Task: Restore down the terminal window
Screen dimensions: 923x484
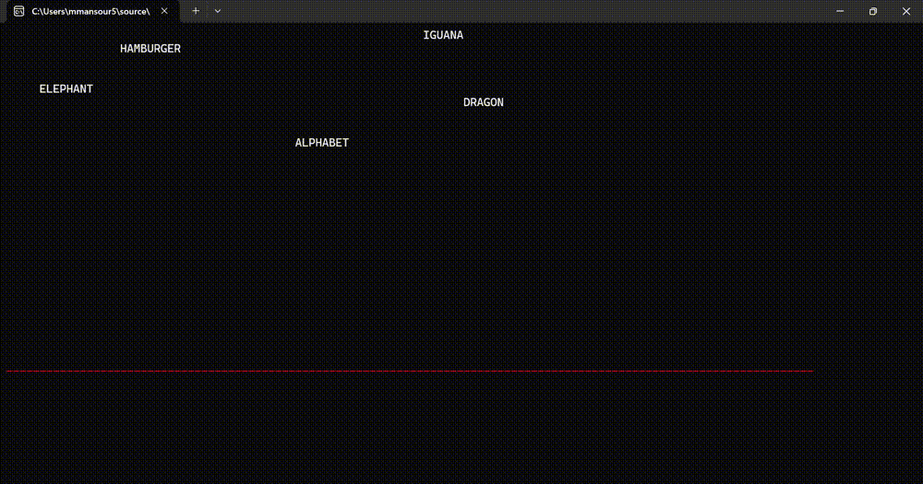Action: 873,11
